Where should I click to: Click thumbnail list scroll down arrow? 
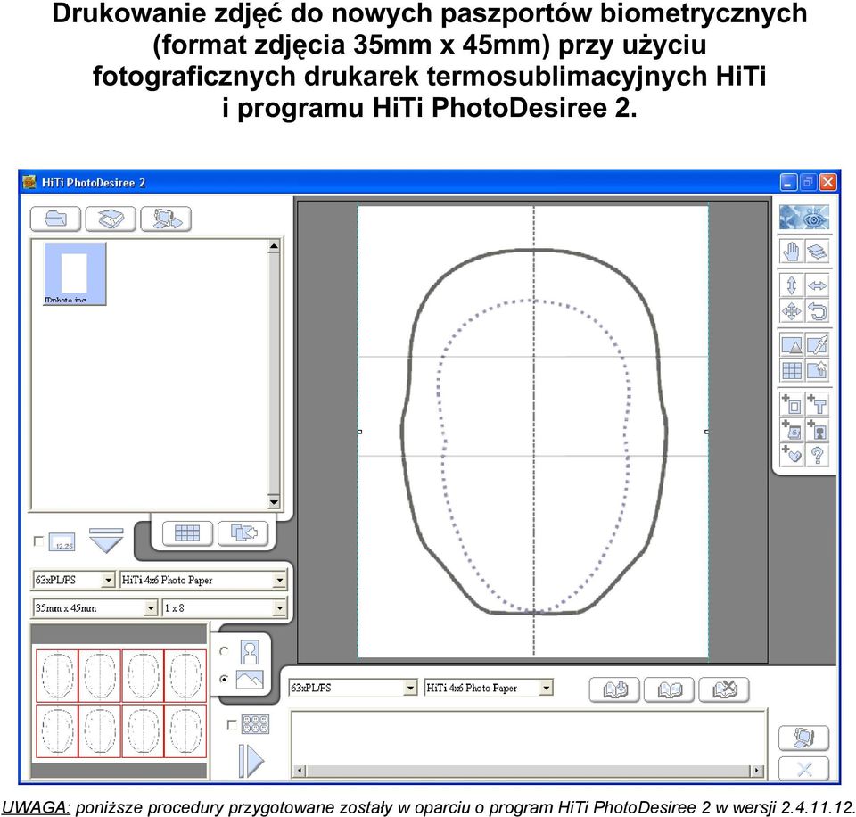[x=274, y=500]
